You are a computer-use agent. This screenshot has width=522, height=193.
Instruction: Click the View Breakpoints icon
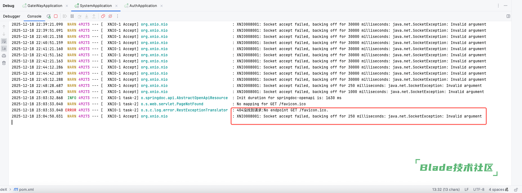[103, 16]
